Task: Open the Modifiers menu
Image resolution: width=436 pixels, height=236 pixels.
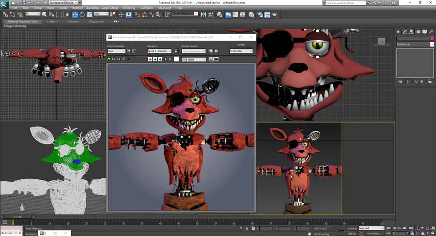Action: [x=77, y=8]
